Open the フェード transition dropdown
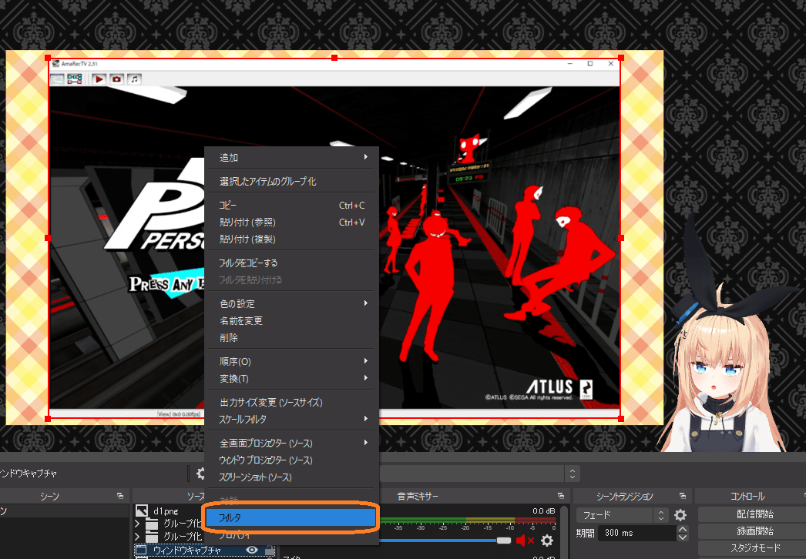 coord(622,515)
